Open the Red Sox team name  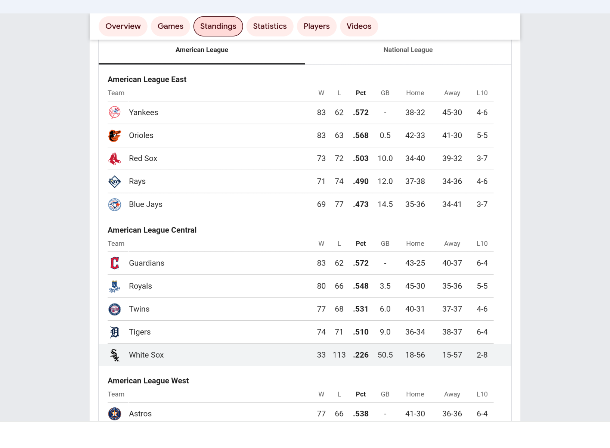pyautogui.click(x=143, y=158)
